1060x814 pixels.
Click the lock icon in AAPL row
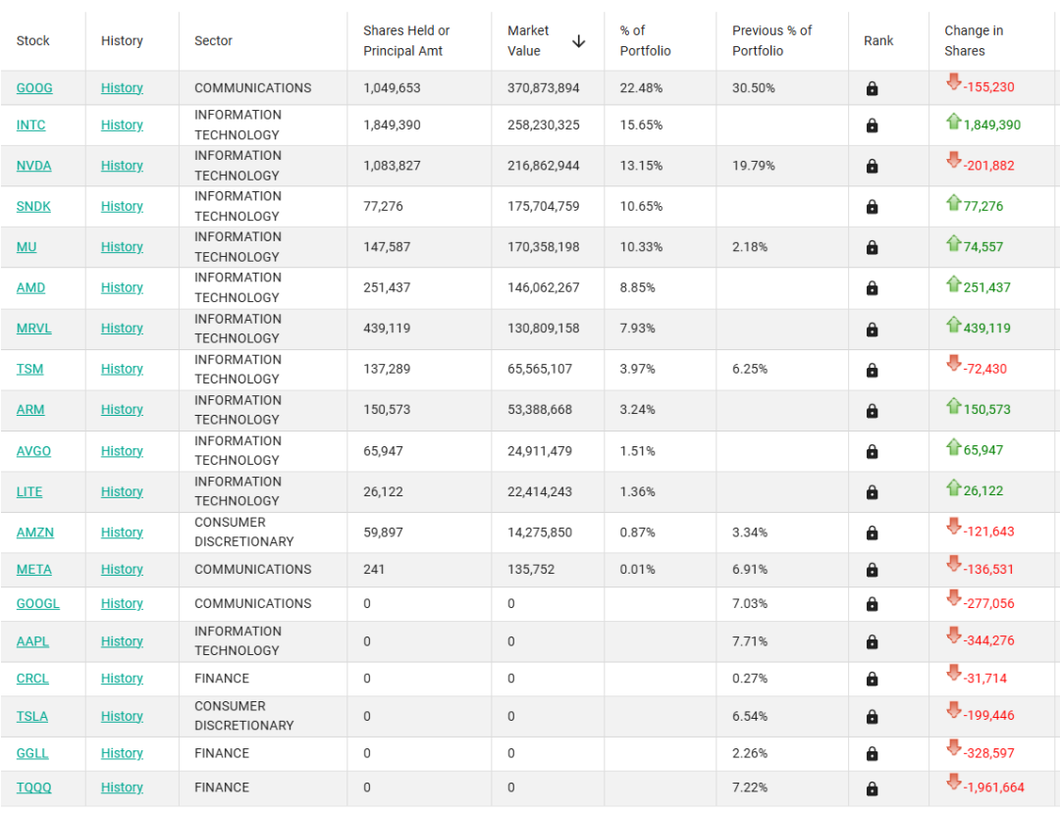click(x=873, y=641)
